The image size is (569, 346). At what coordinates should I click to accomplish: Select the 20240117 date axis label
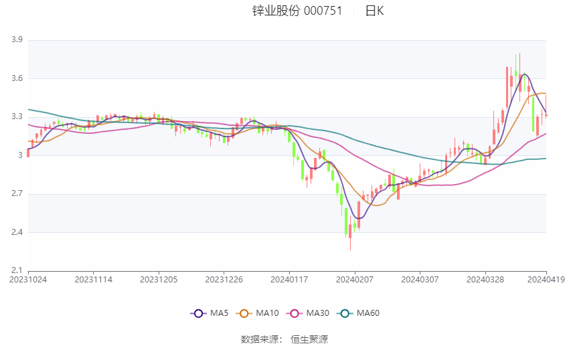click(x=289, y=280)
